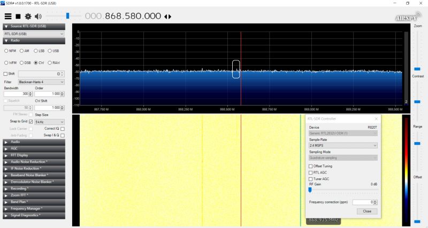The height and width of the screenshot is (228, 428).
Task: Open the 5 kHz step size dropdown
Action: click(x=49, y=122)
